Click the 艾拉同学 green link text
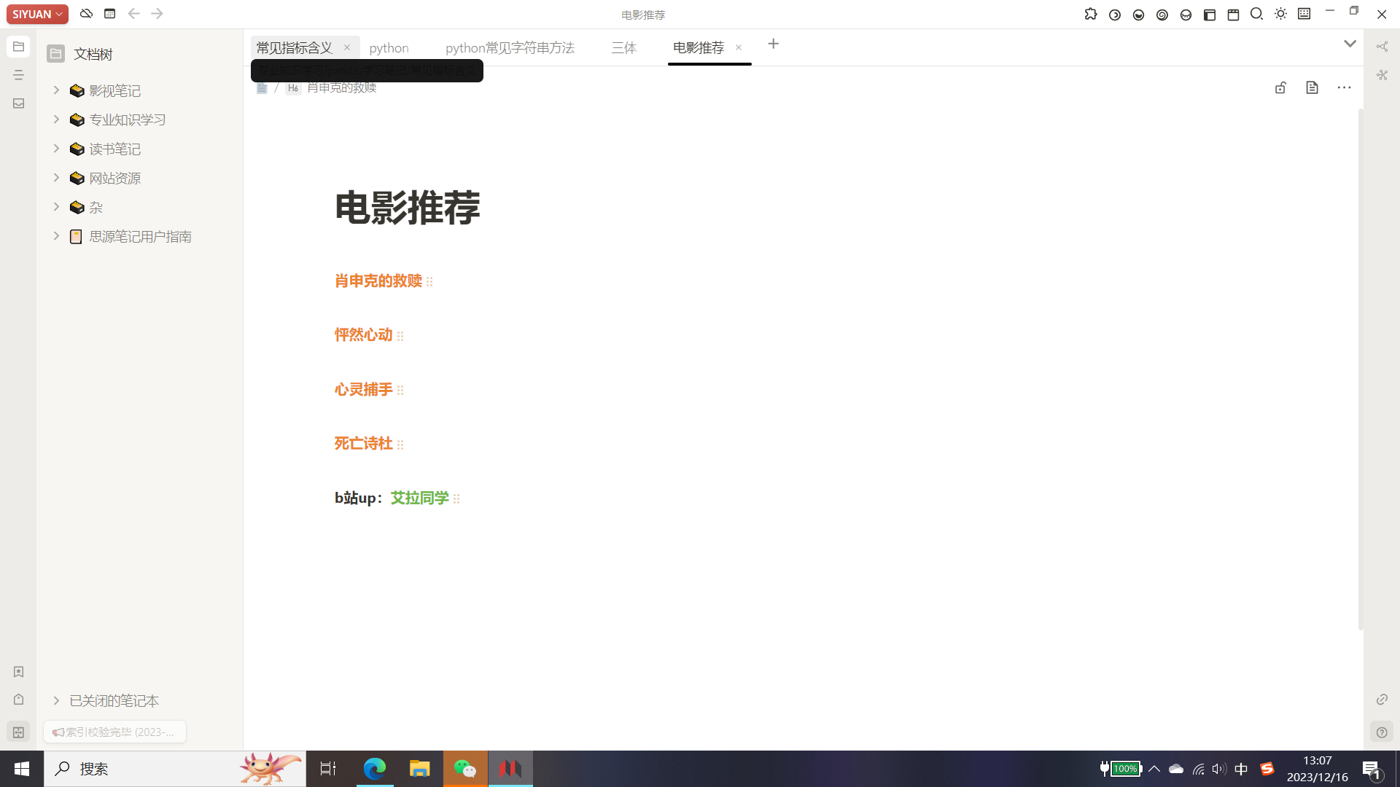Image resolution: width=1400 pixels, height=787 pixels. point(419,498)
